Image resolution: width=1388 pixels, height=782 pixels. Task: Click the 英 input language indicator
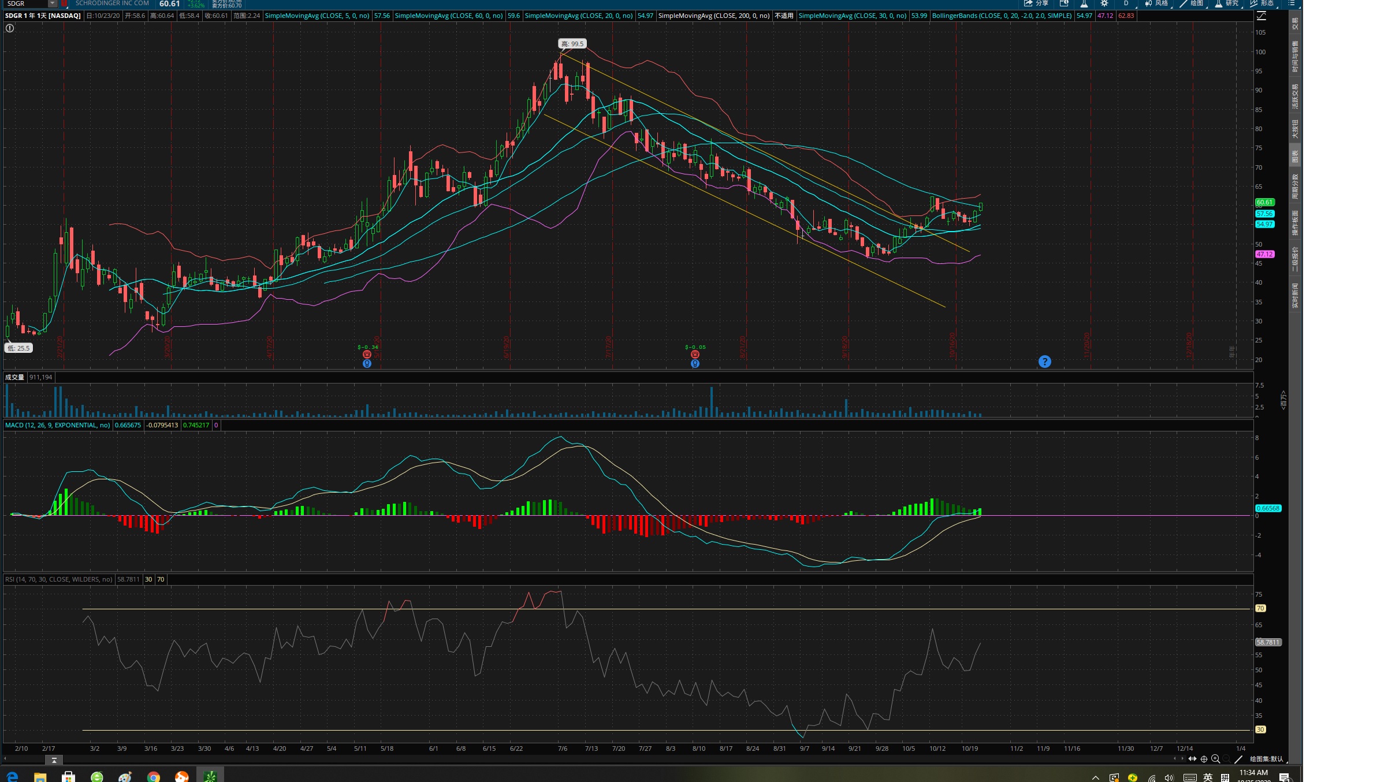1208,777
